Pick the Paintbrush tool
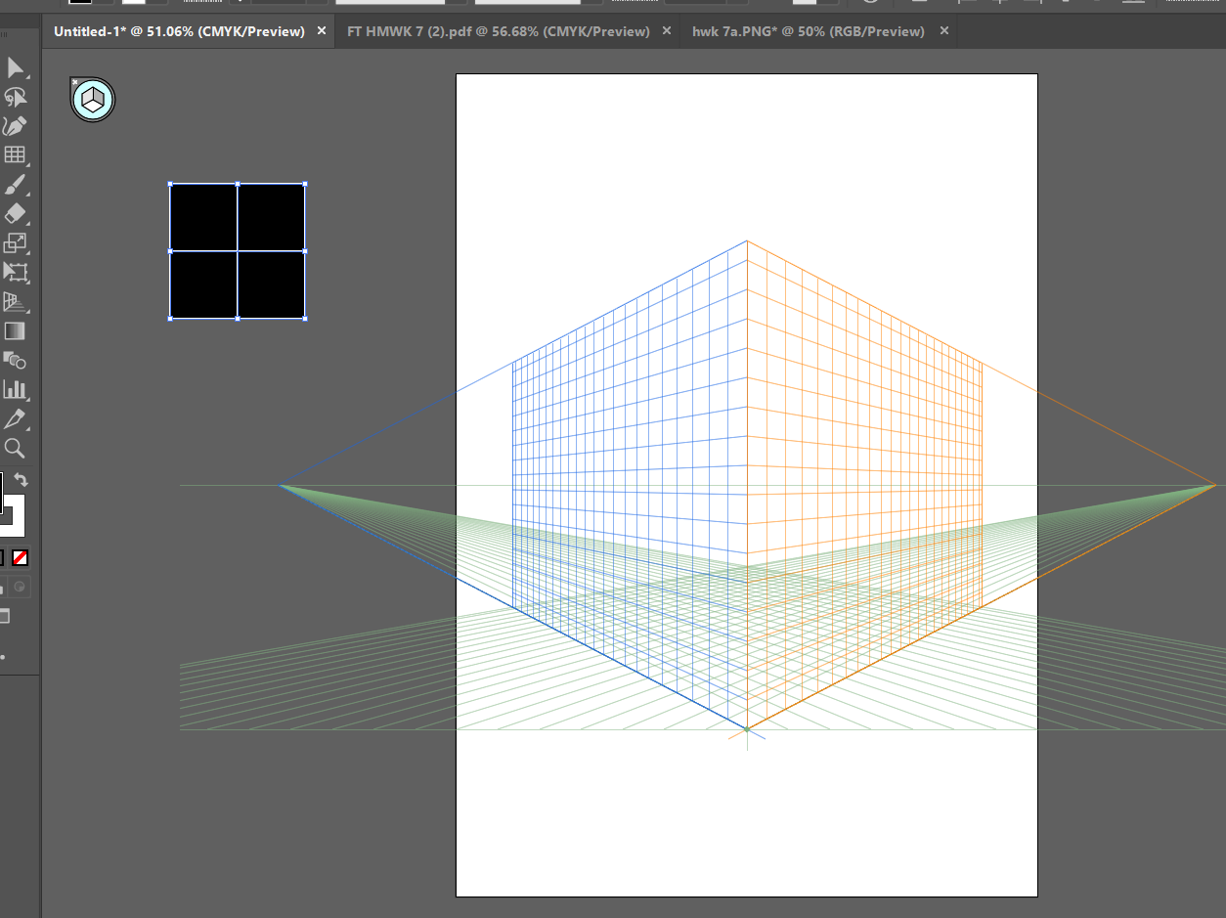This screenshot has height=918, width=1226. point(14,185)
